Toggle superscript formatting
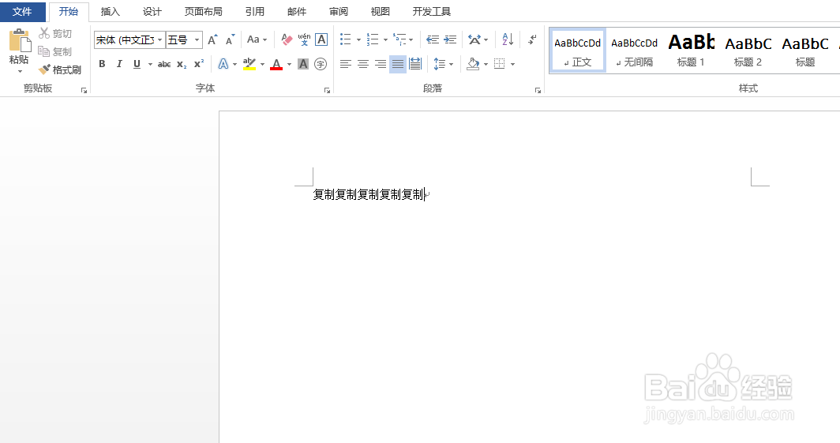Viewport: 840px width, 443px height. click(199, 64)
